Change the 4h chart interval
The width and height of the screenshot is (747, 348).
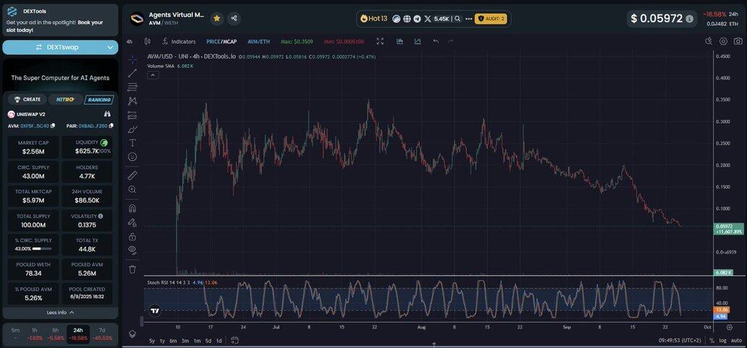130,42
